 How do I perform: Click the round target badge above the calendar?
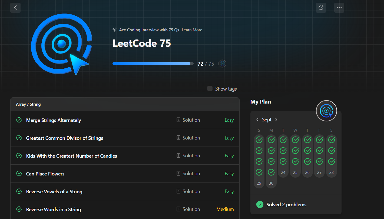326,111
